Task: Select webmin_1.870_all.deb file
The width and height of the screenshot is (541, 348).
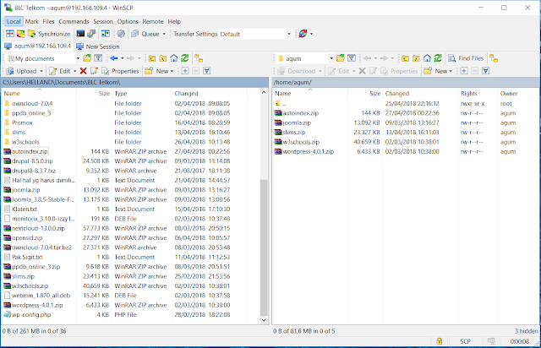Action: tap(41, 296)
